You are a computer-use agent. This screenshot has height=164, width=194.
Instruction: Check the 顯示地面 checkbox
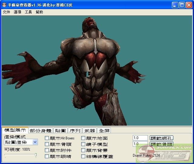(83, 138)
